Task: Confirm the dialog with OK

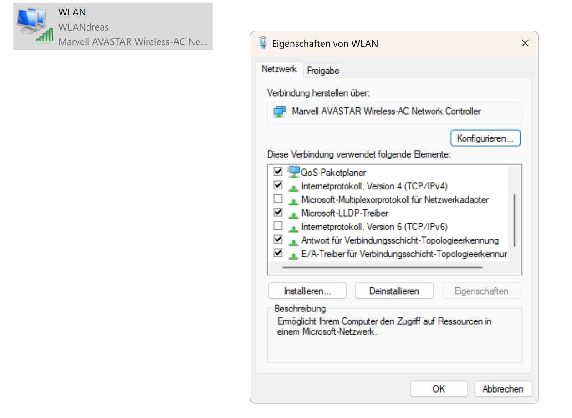Action: click(x=439, y=389)
